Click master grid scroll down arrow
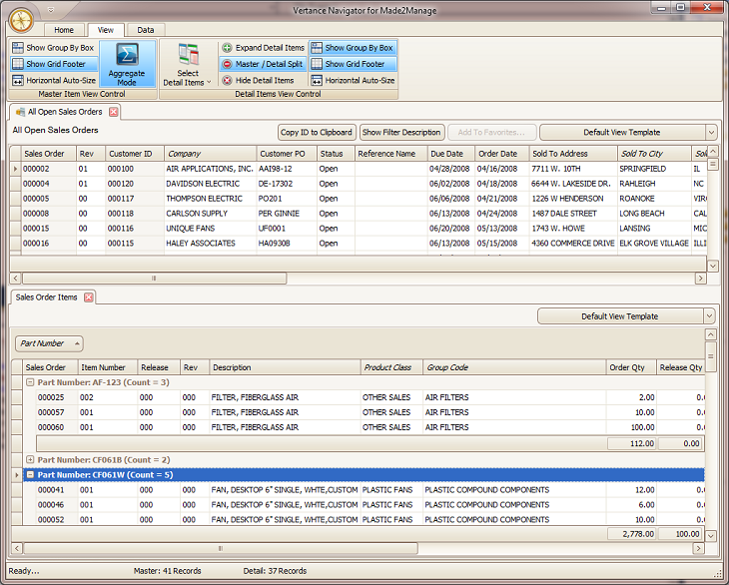Image resolution: width=729 pixels, height=585 pixels. pos(712,267)
